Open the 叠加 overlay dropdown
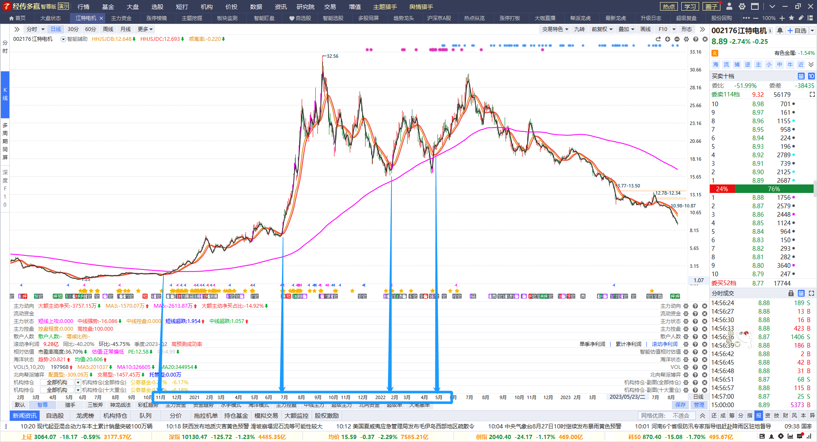The height and width of the screenshot is (442, 817). pos(626,29)
